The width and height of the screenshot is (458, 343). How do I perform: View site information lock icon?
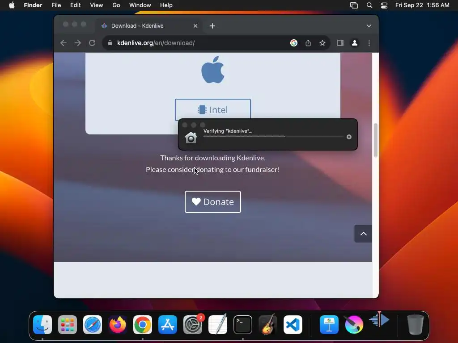point(110,43)
